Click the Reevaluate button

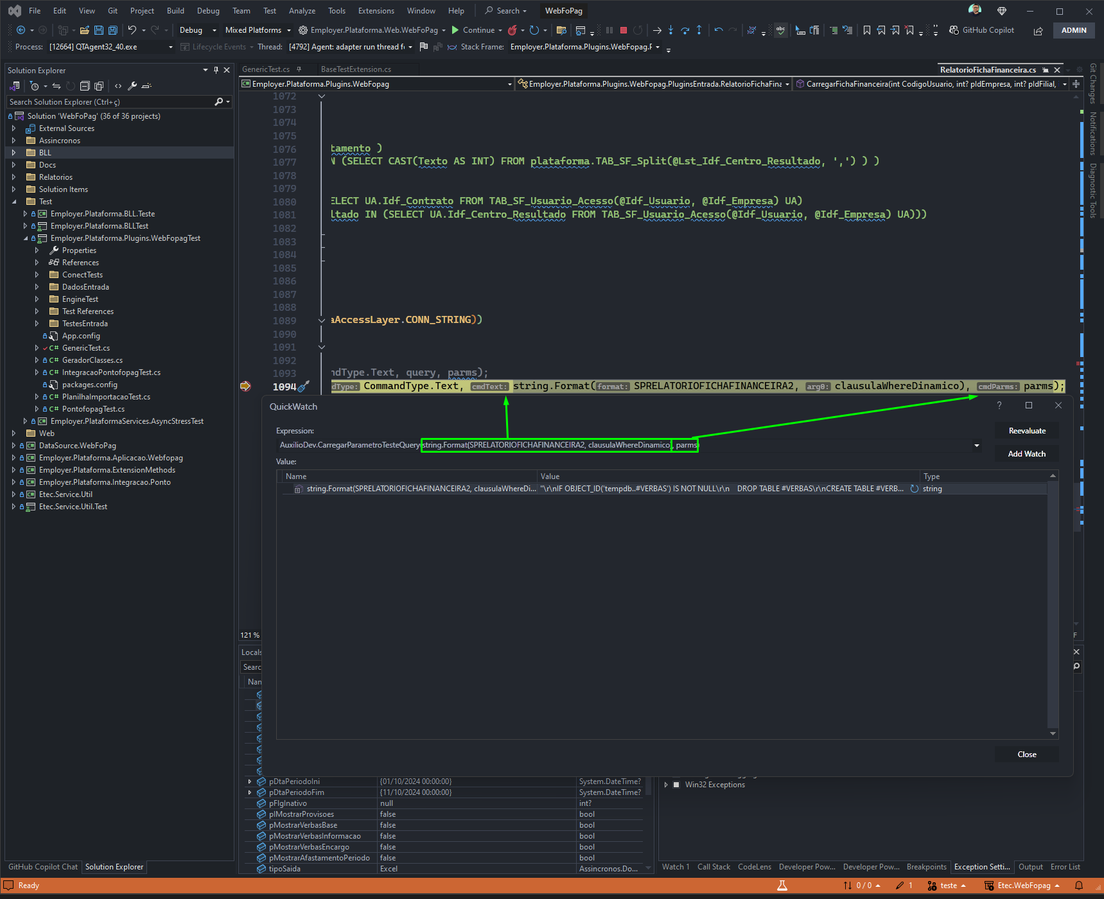[1027, 431]
